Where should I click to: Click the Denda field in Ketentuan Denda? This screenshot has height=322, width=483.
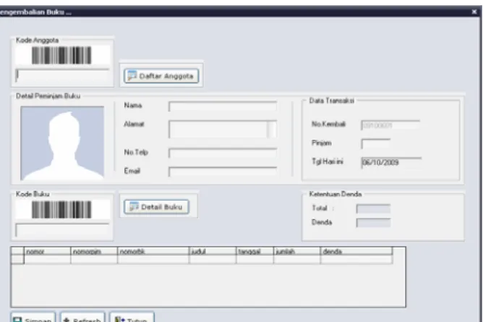[x=373, y=222]
